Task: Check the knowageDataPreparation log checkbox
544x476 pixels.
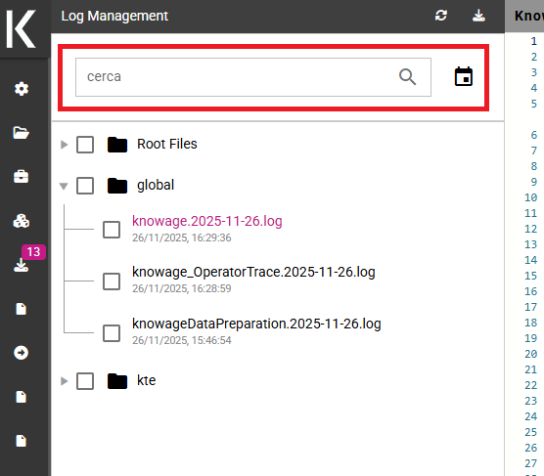Action: click(x=112, y=333)
